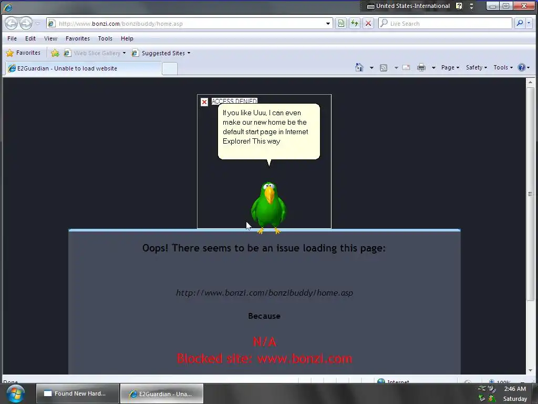Switch to Found New Hardware taskbar window

(78, 393)
